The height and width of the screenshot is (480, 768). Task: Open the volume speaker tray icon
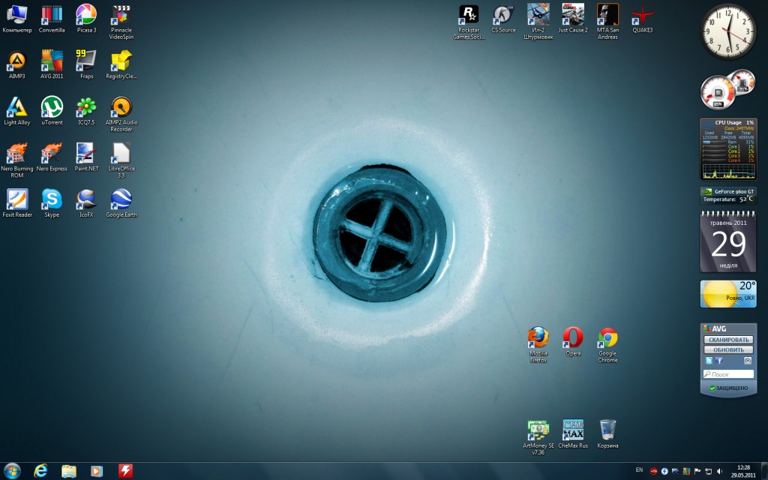719,471
